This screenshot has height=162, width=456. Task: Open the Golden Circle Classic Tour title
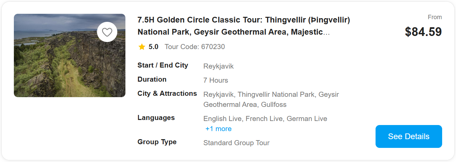243,26
